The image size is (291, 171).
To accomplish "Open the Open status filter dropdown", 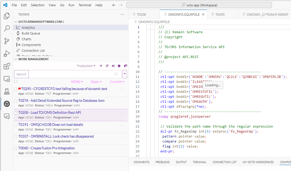I will click(x=96, y=82).
